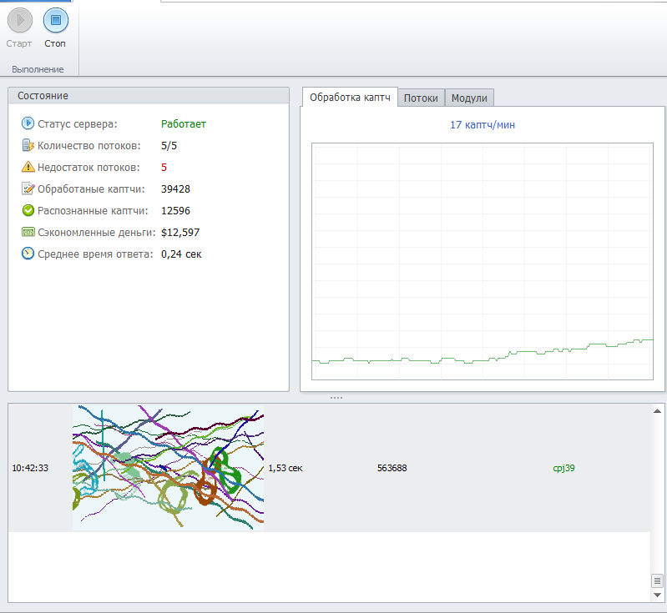Click the Работает server status value
The image size is (667, 613).
(184, 123)
